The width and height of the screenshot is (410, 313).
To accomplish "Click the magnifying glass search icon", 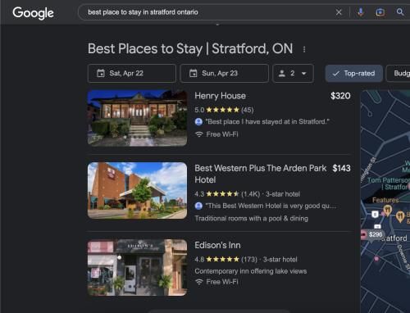I will [x=400, y=11].
